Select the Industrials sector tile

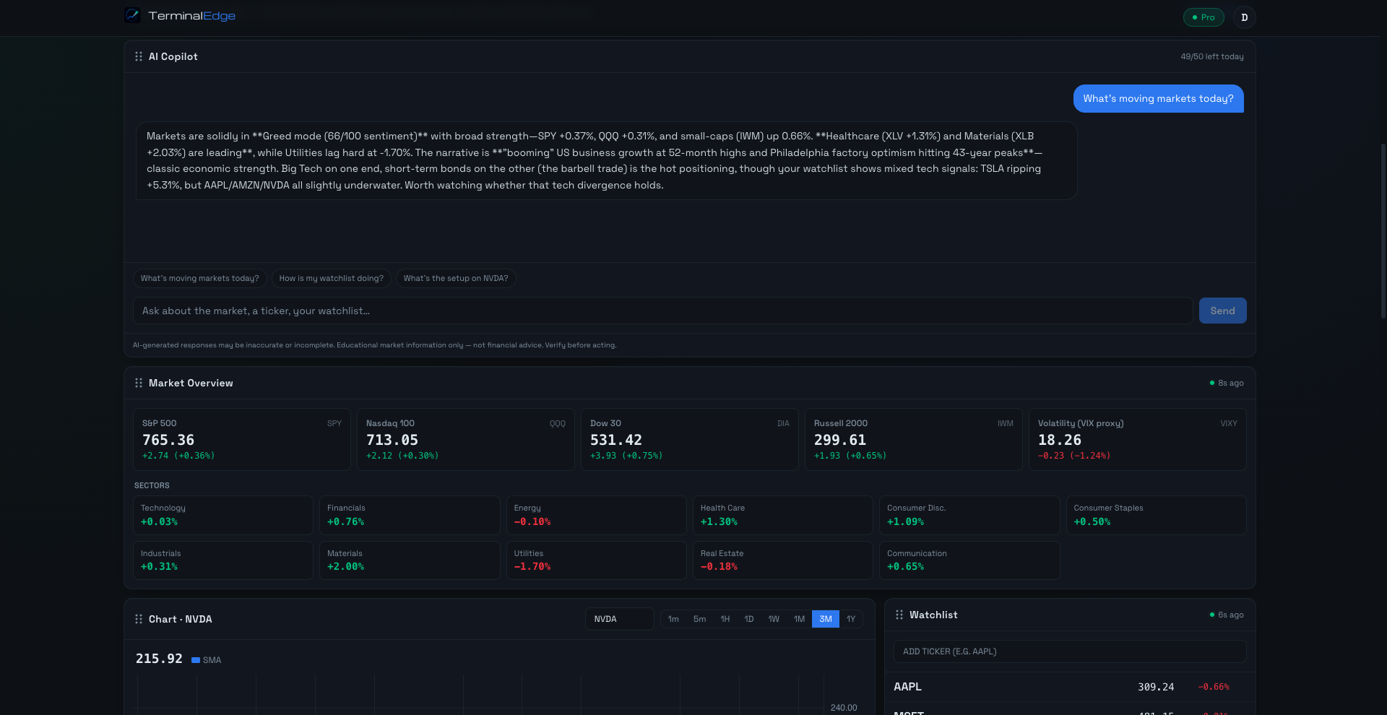(223, 560)
